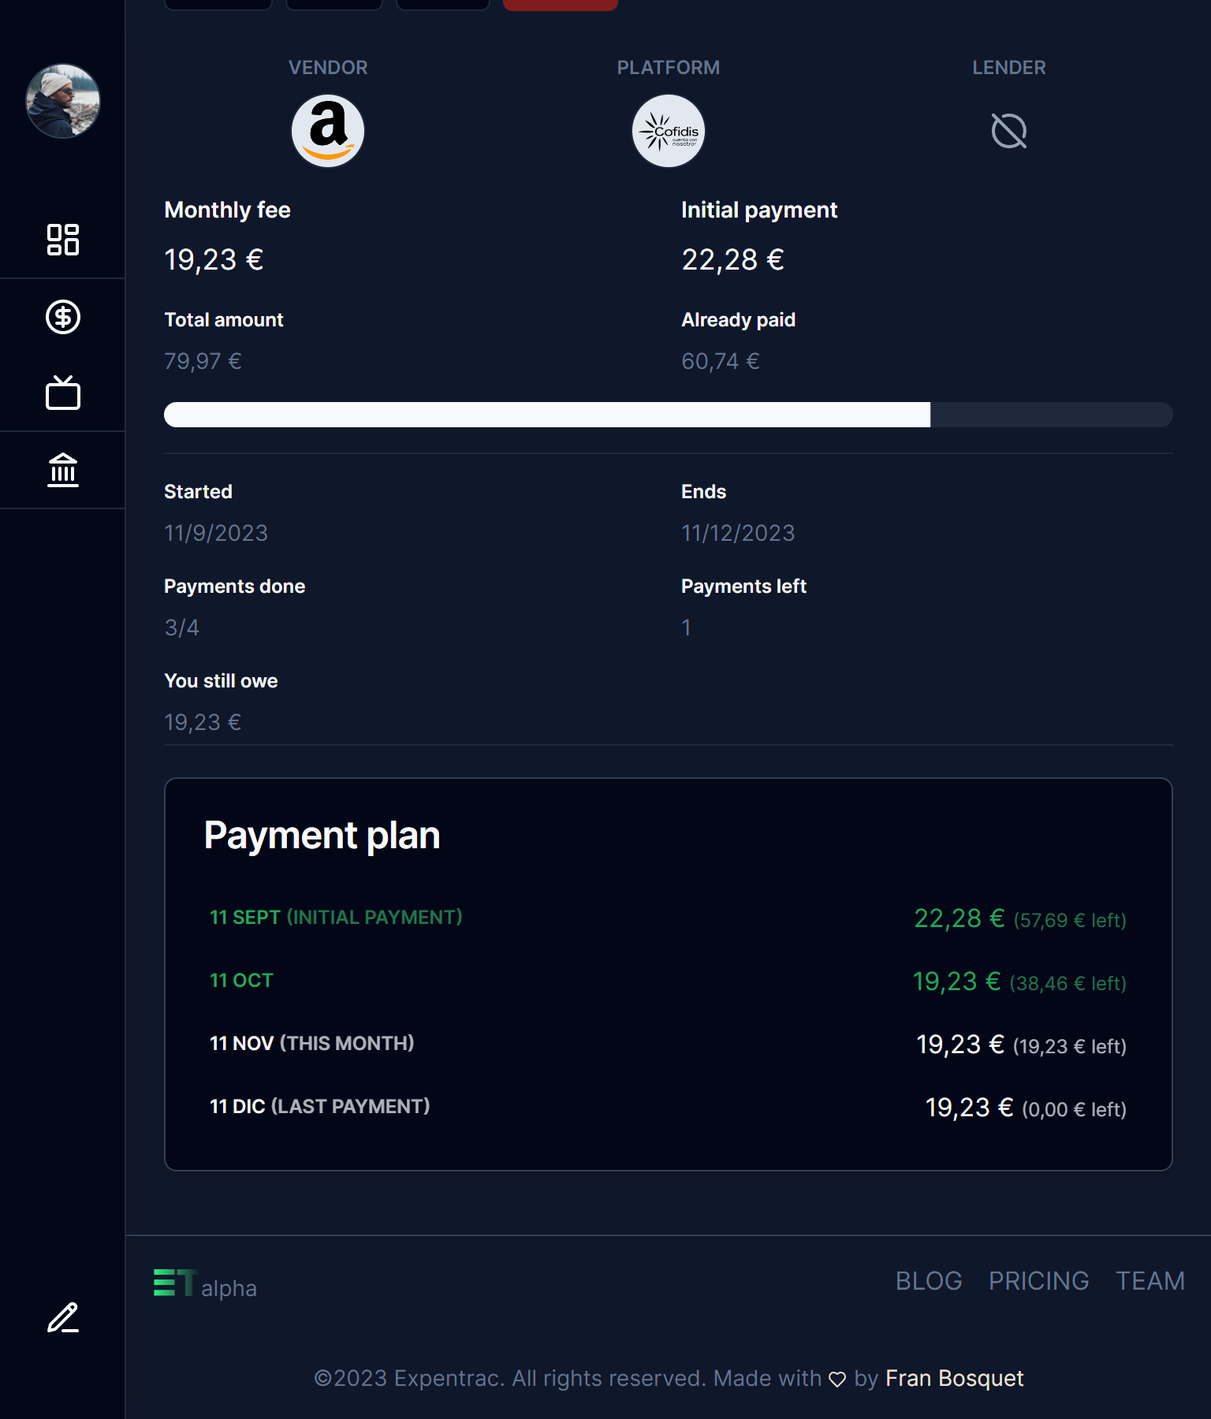Click the heart icon in the footer
This screenshot has width=1211, height=1419.
(837, 1379)
